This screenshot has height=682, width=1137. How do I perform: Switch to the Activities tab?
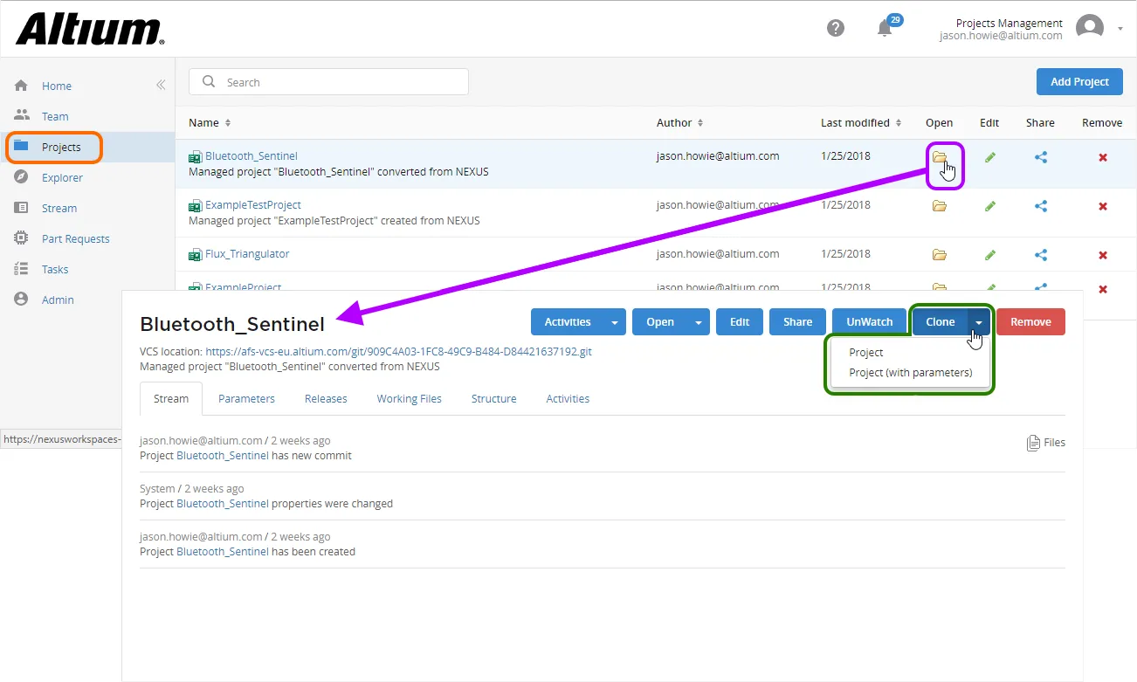568,398
